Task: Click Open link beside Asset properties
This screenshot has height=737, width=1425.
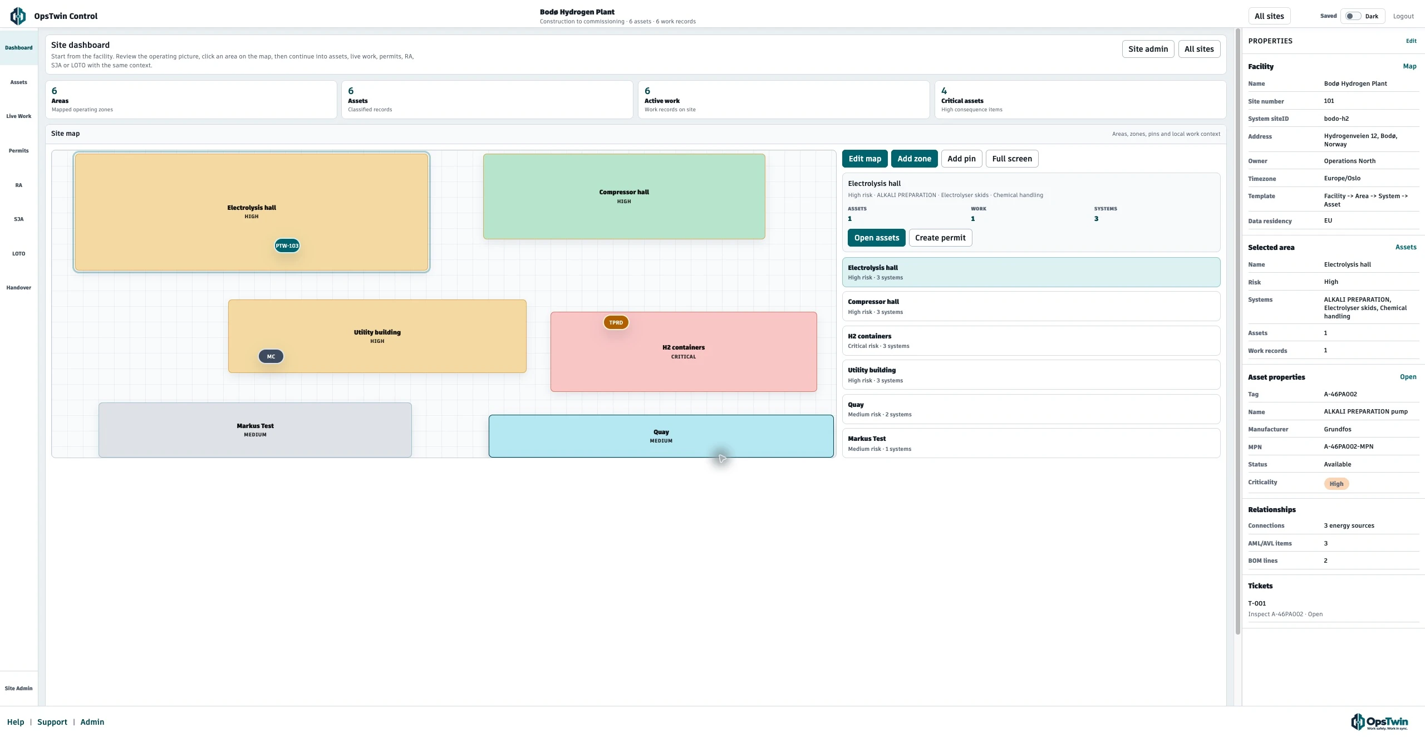Action: (x=1408, y=377)
